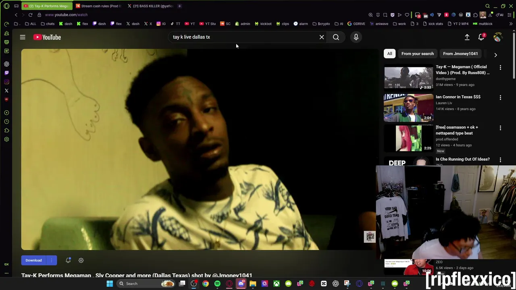The image size is (516, 290).
Task: Open X icon in Opera sidebar
Action: tap(6, 91)
